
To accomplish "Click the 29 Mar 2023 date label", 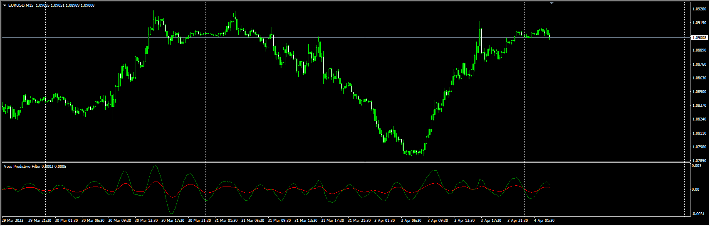I will 12,221.
